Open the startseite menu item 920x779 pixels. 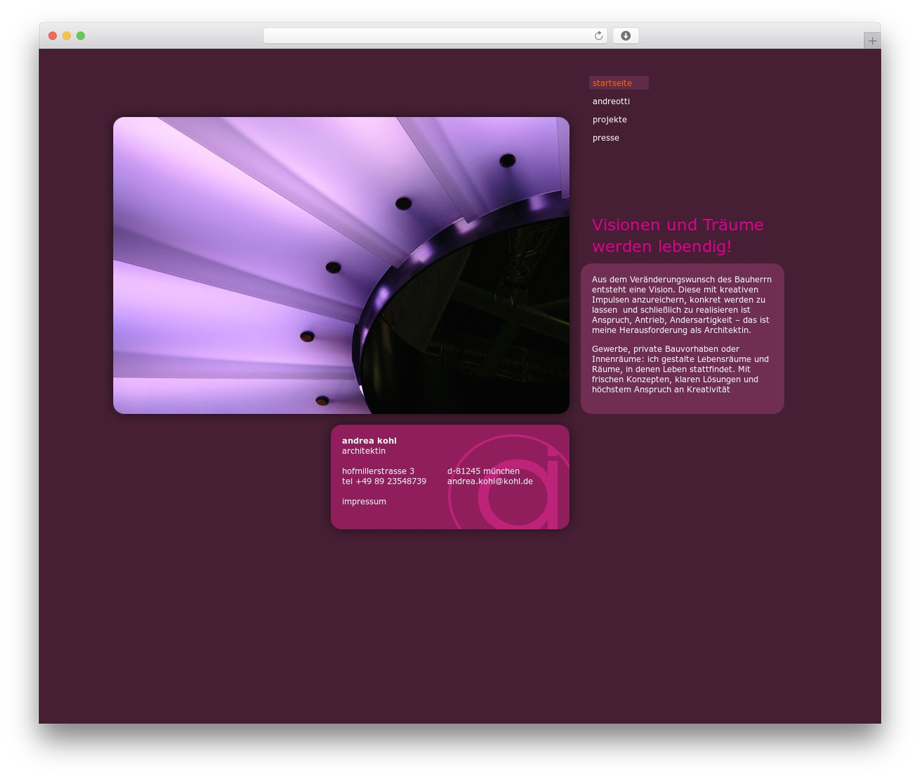[618, 83]
